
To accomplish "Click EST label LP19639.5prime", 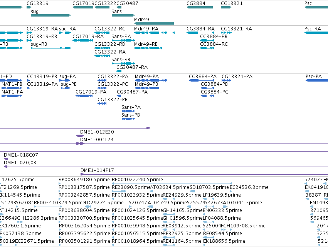I will point(222,195).
